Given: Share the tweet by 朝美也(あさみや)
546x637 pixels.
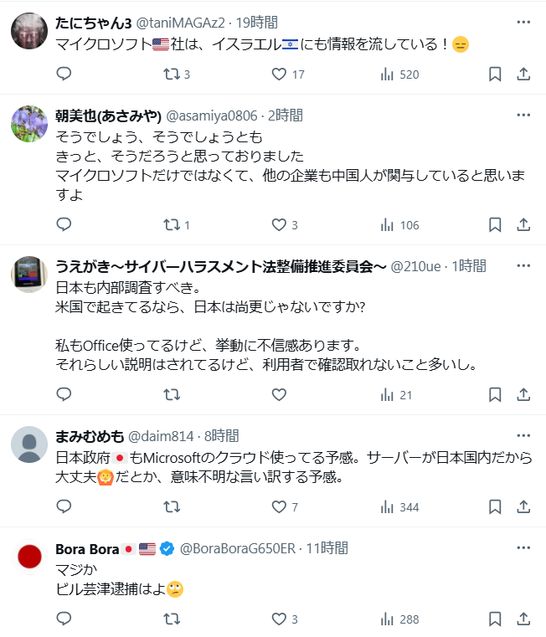Looking at the screenshot, I should click(x=523, y=224).
